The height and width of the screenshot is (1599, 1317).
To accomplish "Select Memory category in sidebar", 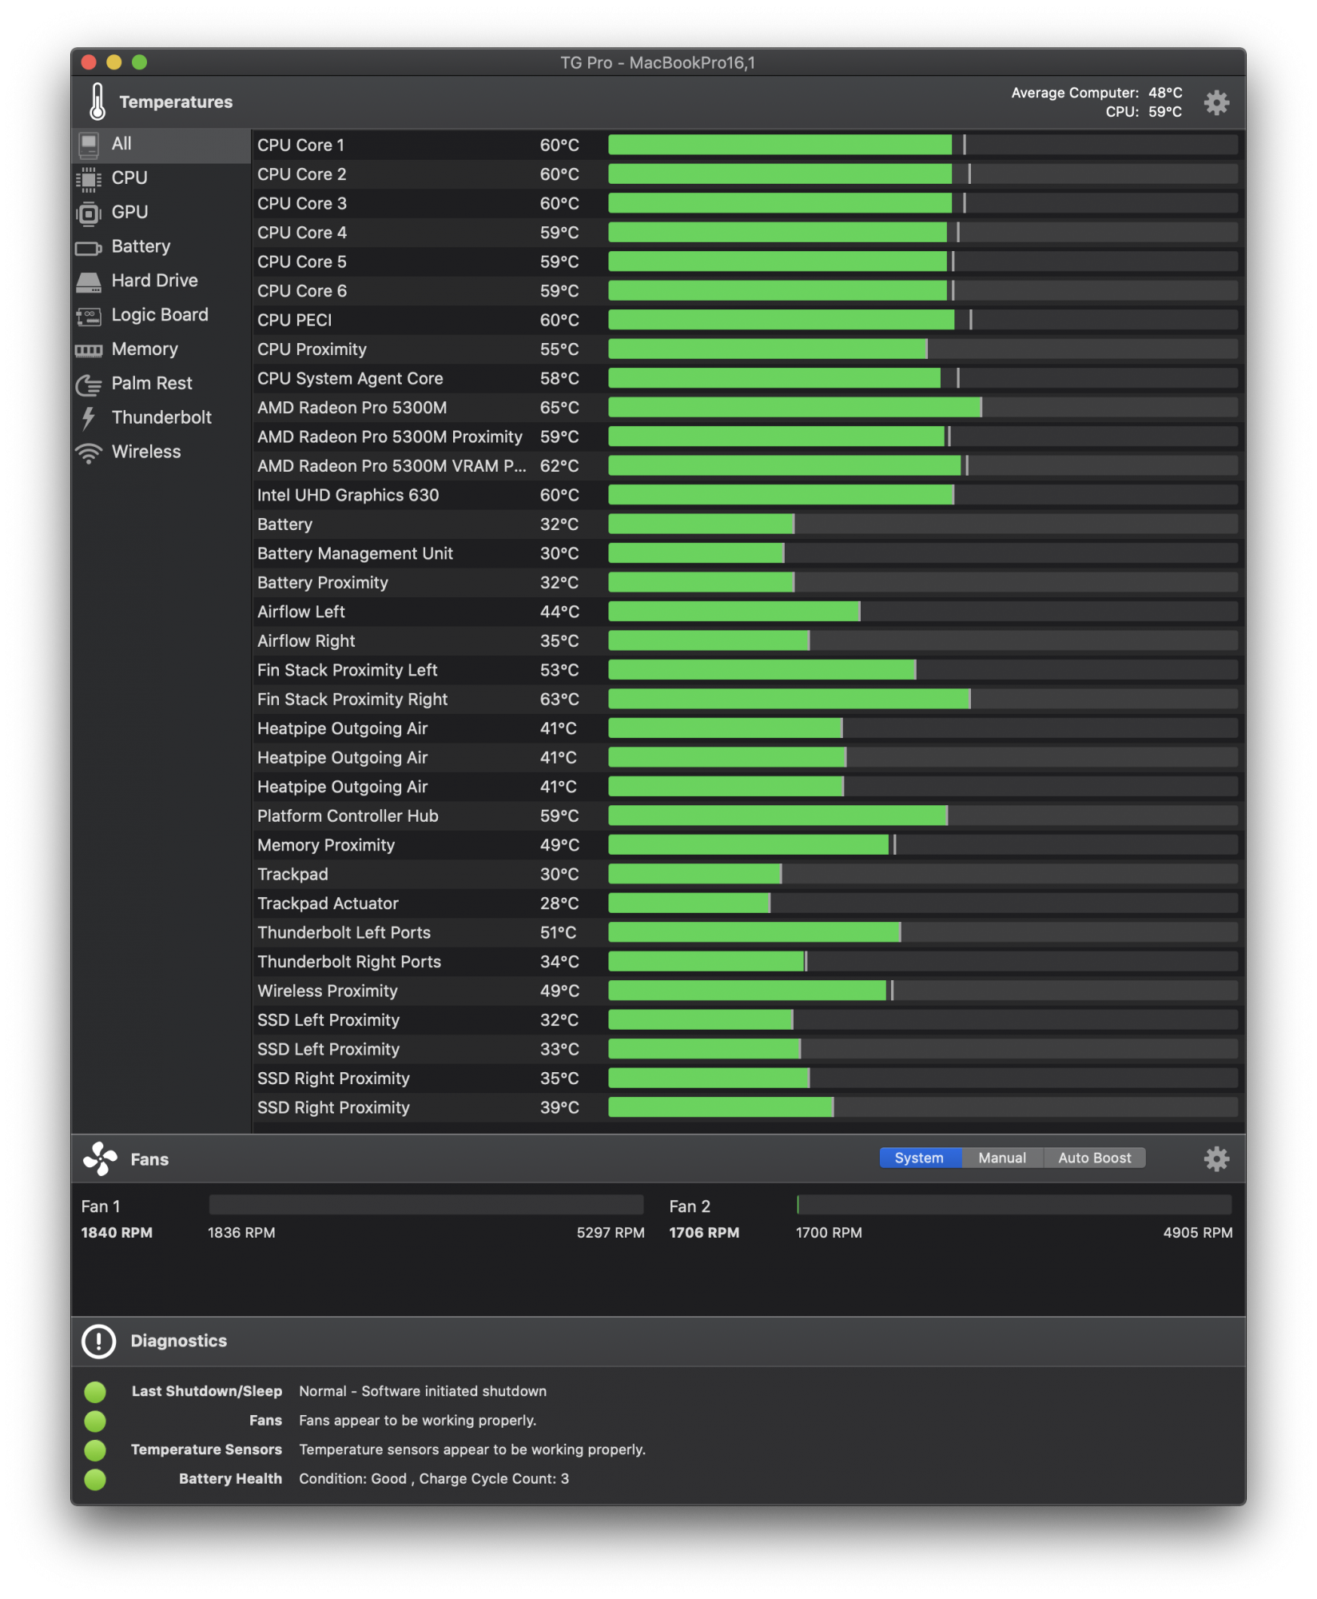I will pos(145,349).
